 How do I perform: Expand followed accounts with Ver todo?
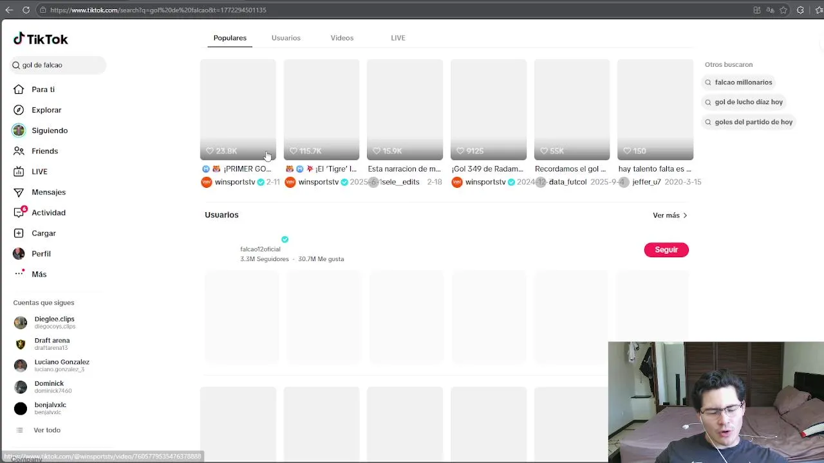click(x=47, y=430)
